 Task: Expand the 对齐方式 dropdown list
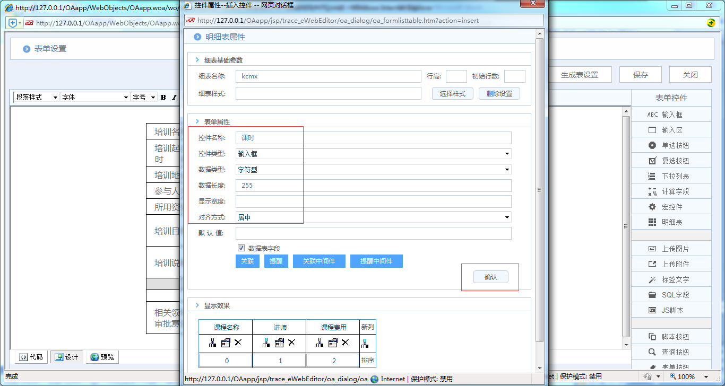tap(507, 217)
